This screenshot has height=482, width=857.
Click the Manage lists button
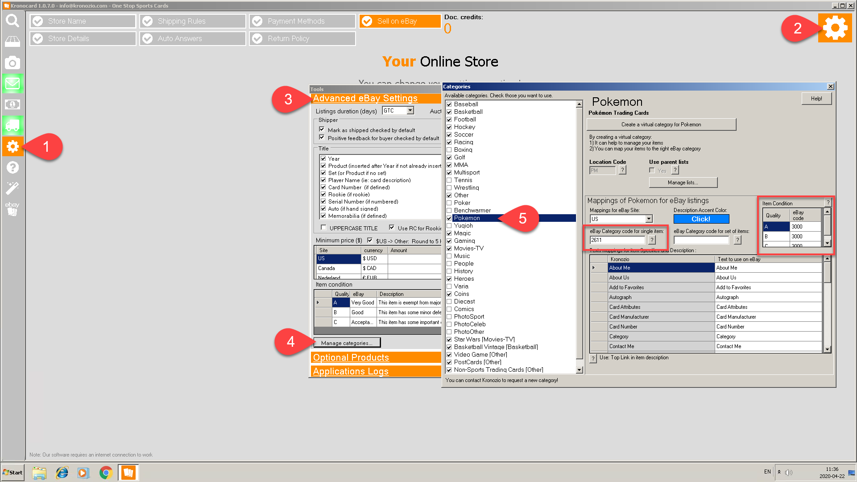click(683, 183)
